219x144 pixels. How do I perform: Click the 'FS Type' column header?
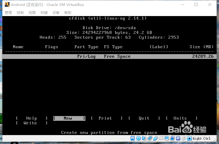(x=113, y=47)
